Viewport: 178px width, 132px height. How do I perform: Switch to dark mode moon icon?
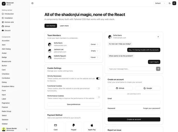[170, 3]
